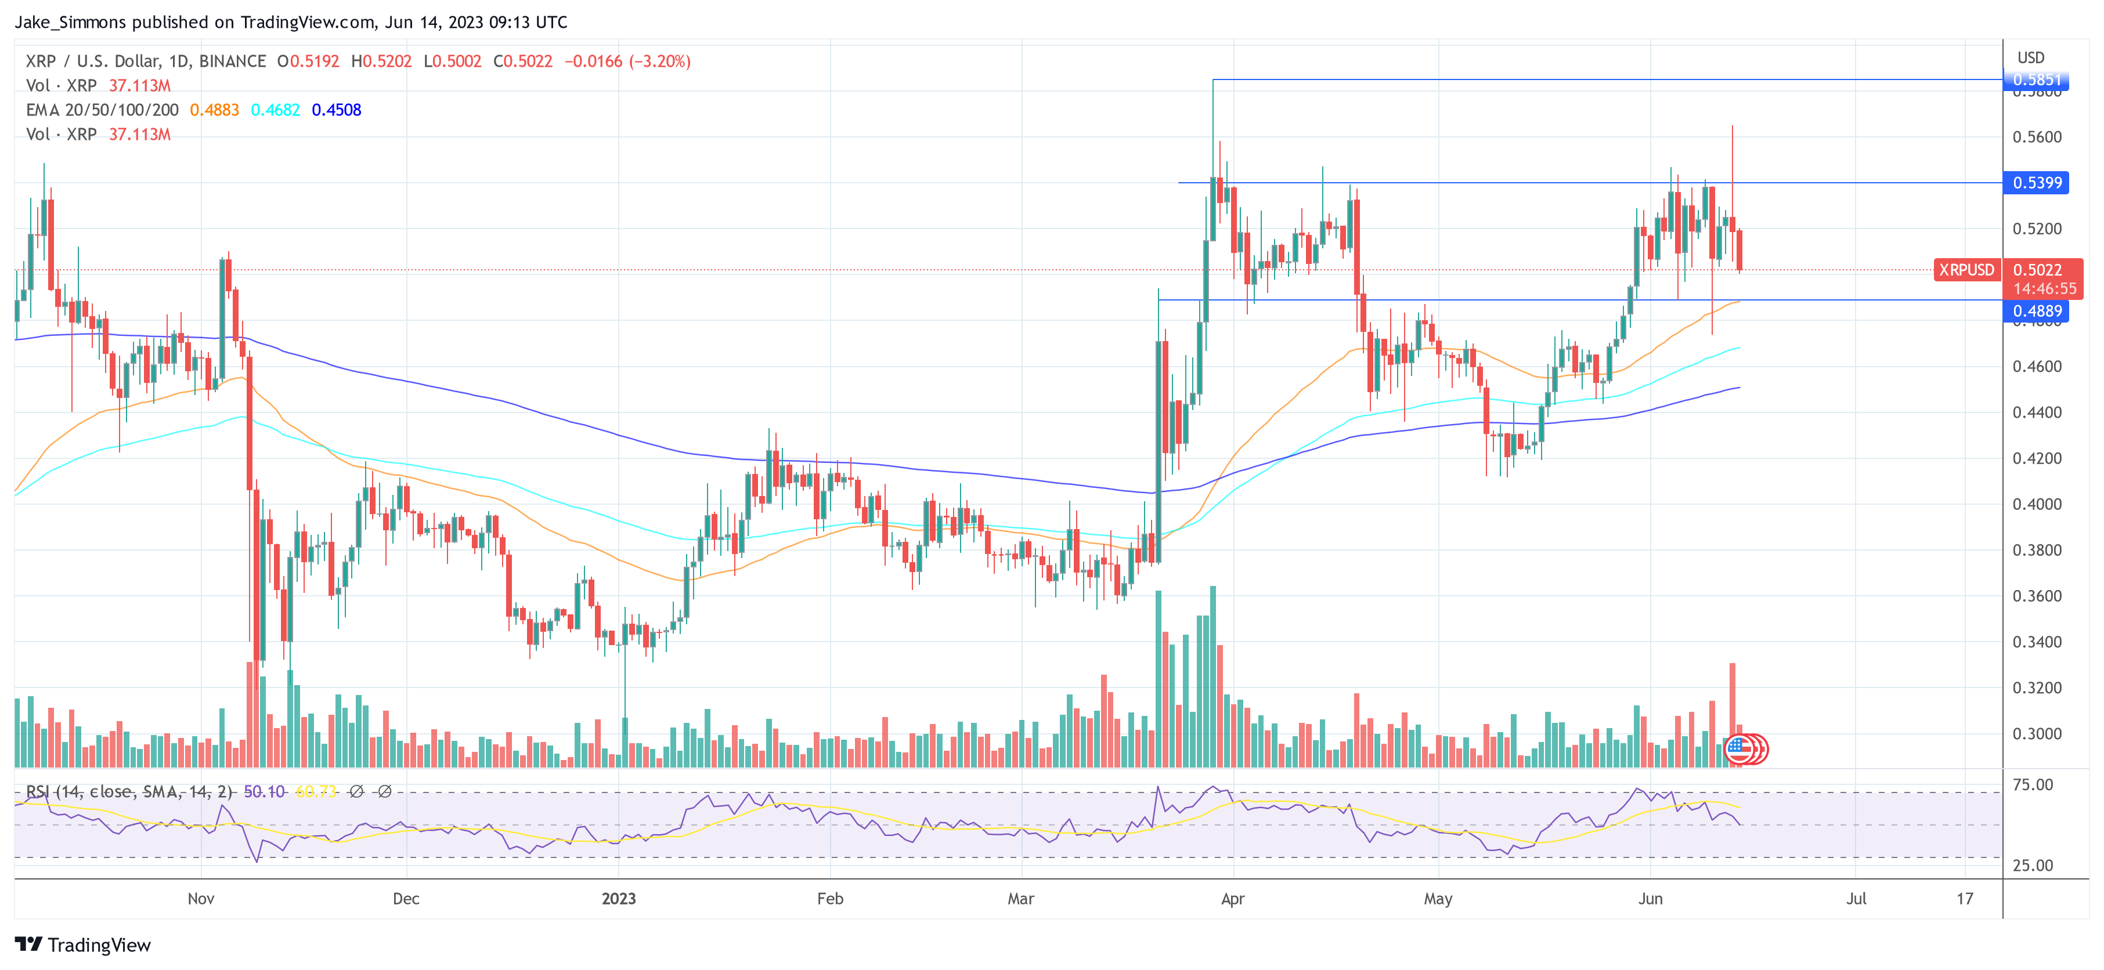Click the 0.4000 price axis tick
The height and width of the screenshot is (970, 2104).
(2036, 504)
